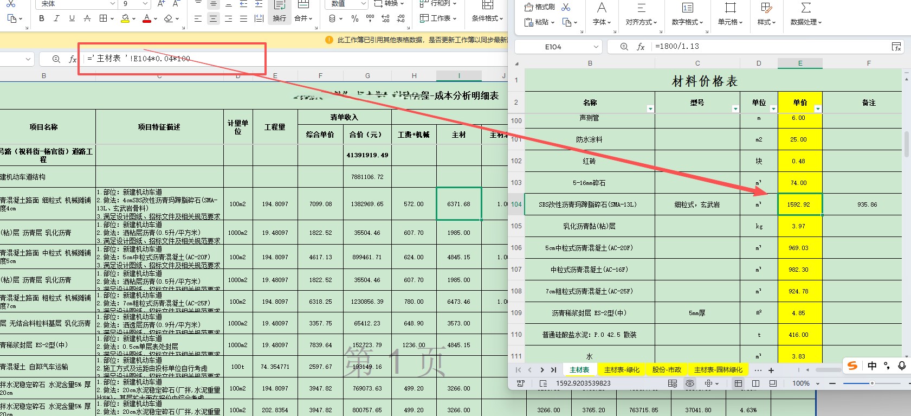
Task: Click the copy icon in right window
Action: 567,22
